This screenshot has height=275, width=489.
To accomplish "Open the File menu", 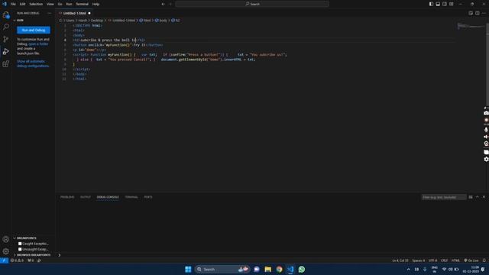I will 13,4.
